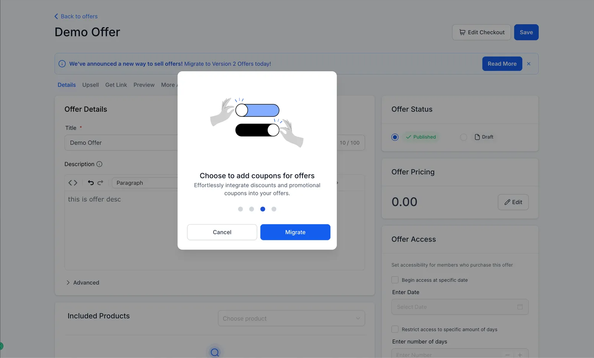
Task: Open the Choose product dropdown
Action: pyautogui.click(x=291, y=319)
